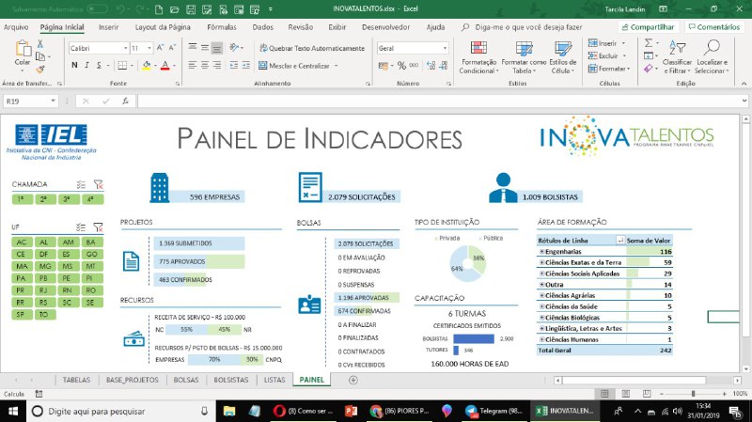Open the Name Box dropdown arrow
This screenshot has height=422, width=752.
[53, 102]
